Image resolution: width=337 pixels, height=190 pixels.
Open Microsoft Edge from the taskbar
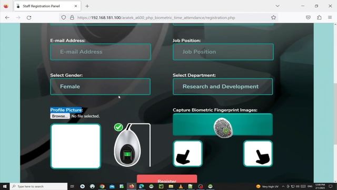click(142, 186)
